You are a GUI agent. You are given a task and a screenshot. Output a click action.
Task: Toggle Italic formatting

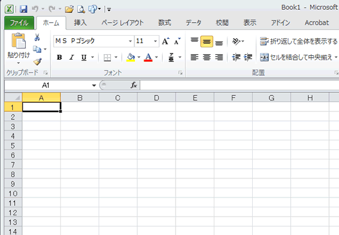coord(71,57)
